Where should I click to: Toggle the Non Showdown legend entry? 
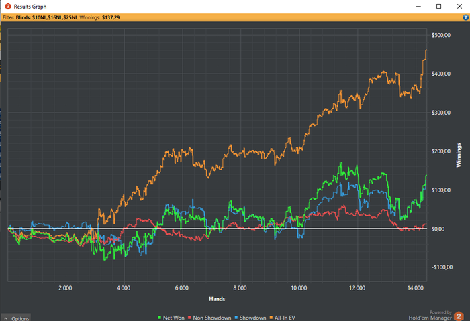[x=209, y=318]
